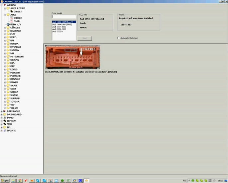This screenshot has height=183, width=228.
Task: Click the green round tray icon
Action: pos(193,181)
